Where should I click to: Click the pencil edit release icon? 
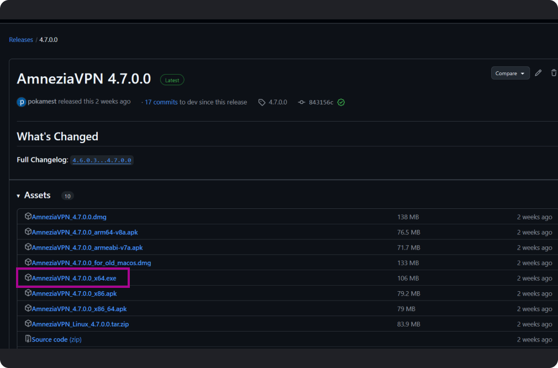click(x=538, y=73)
